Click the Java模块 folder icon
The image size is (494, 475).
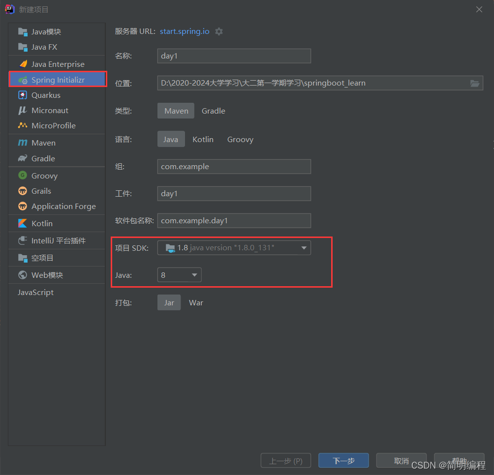pos(23,32)
